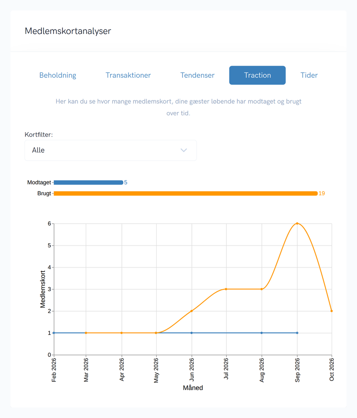Go to the Tider tab
Screen dimensions: 357x418
point(309,75)
